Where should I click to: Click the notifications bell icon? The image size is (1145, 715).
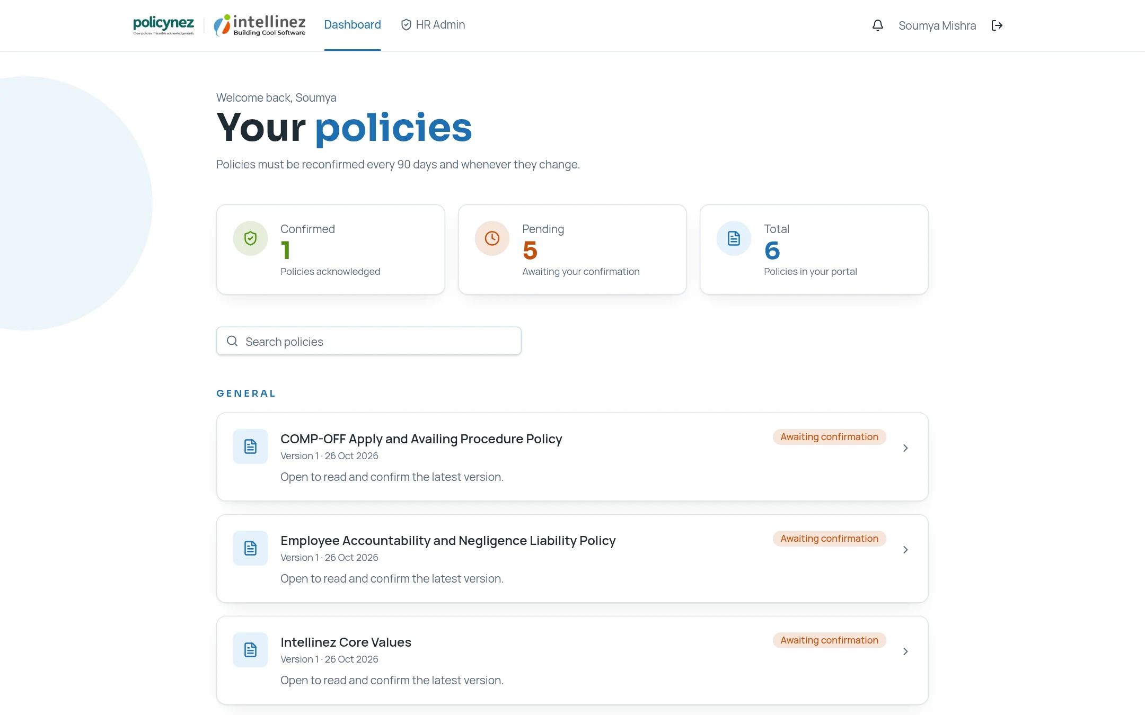[878, 25]
